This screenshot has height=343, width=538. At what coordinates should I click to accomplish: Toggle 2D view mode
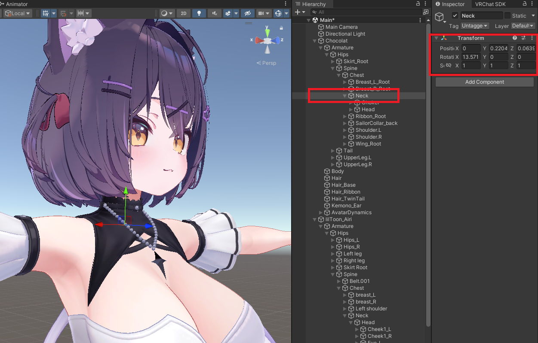pyautogui.click(x=184, y=13)
